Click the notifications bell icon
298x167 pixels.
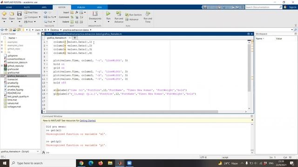285,7
